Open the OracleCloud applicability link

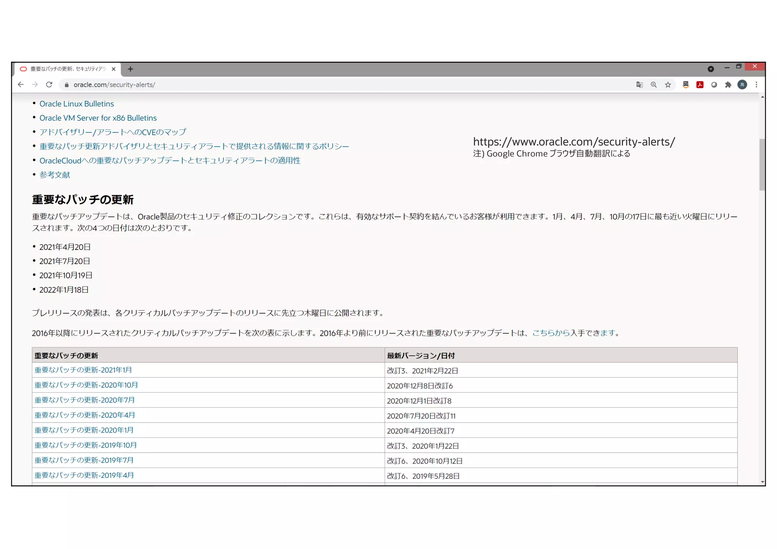point(170,160)
